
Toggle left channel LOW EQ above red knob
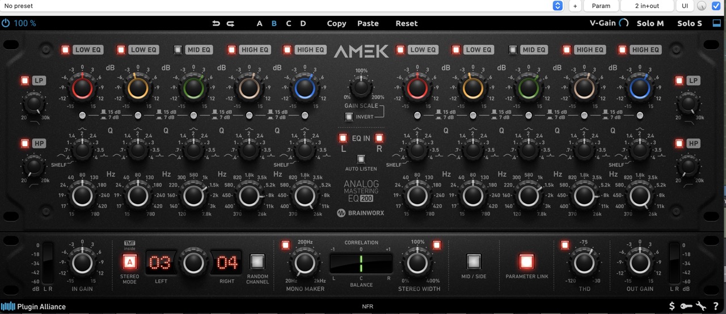pos(65,49)
